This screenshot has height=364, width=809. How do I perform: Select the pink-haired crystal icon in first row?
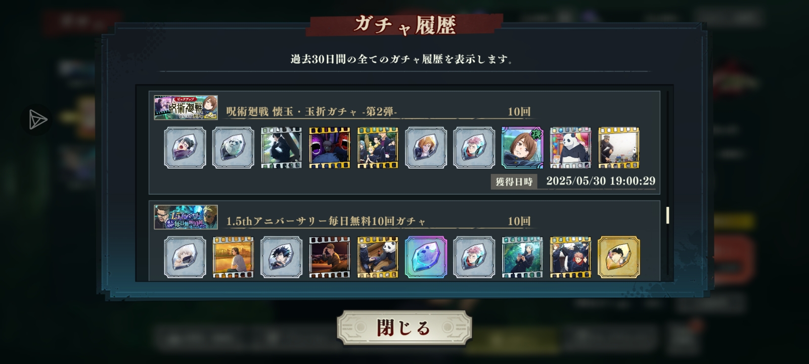(474, 148)
